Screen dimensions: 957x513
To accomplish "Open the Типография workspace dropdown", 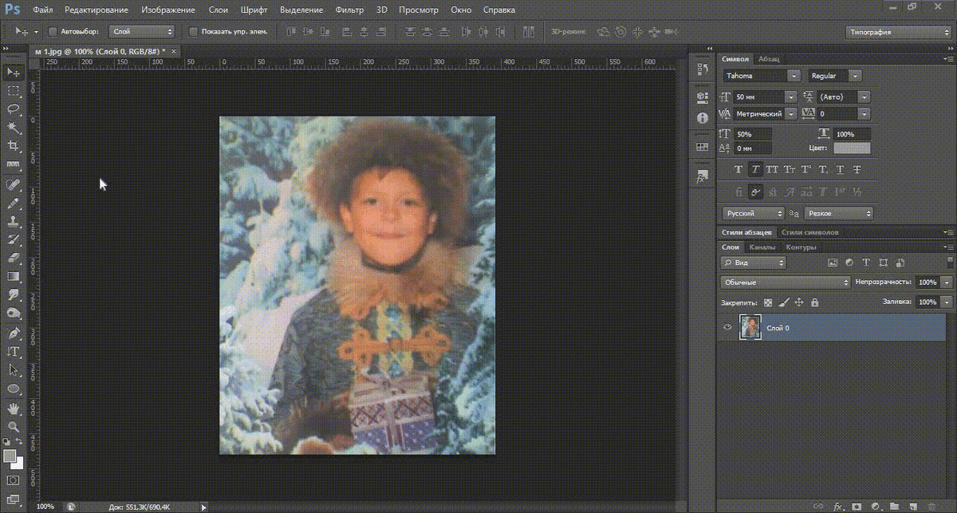I will (897, 32).
